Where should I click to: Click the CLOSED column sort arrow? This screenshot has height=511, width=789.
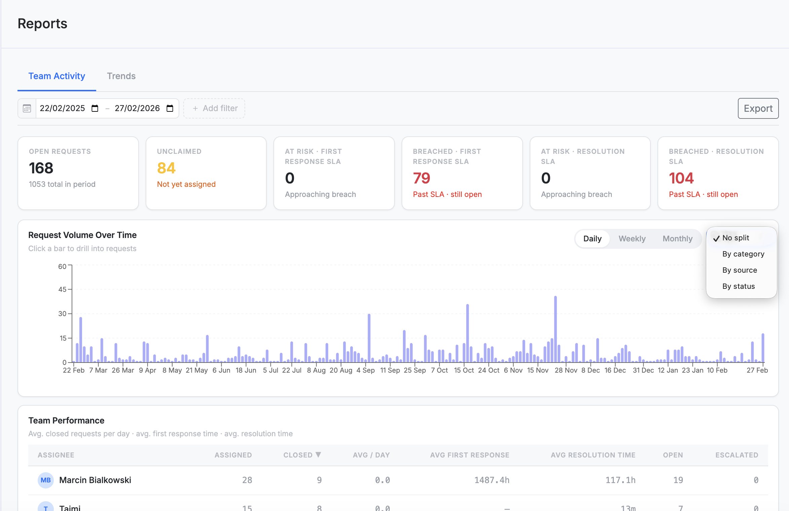pos(318,455)
